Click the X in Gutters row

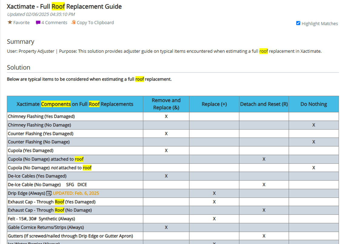264,236
